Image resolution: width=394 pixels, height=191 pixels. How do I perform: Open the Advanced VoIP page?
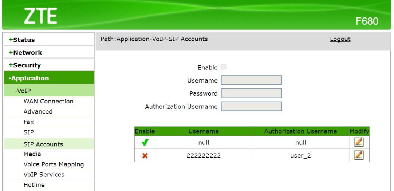[38, 111]
